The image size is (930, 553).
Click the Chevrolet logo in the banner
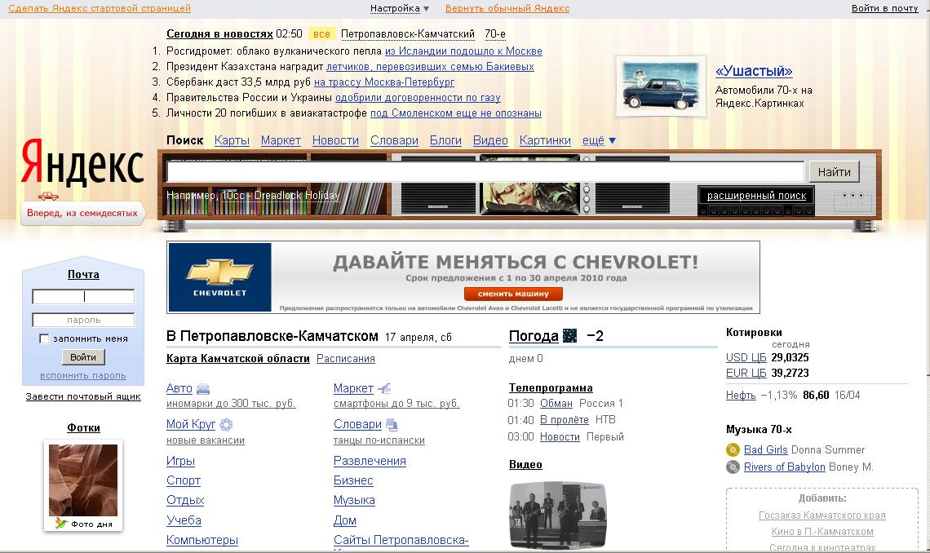[x=220, y=276]
